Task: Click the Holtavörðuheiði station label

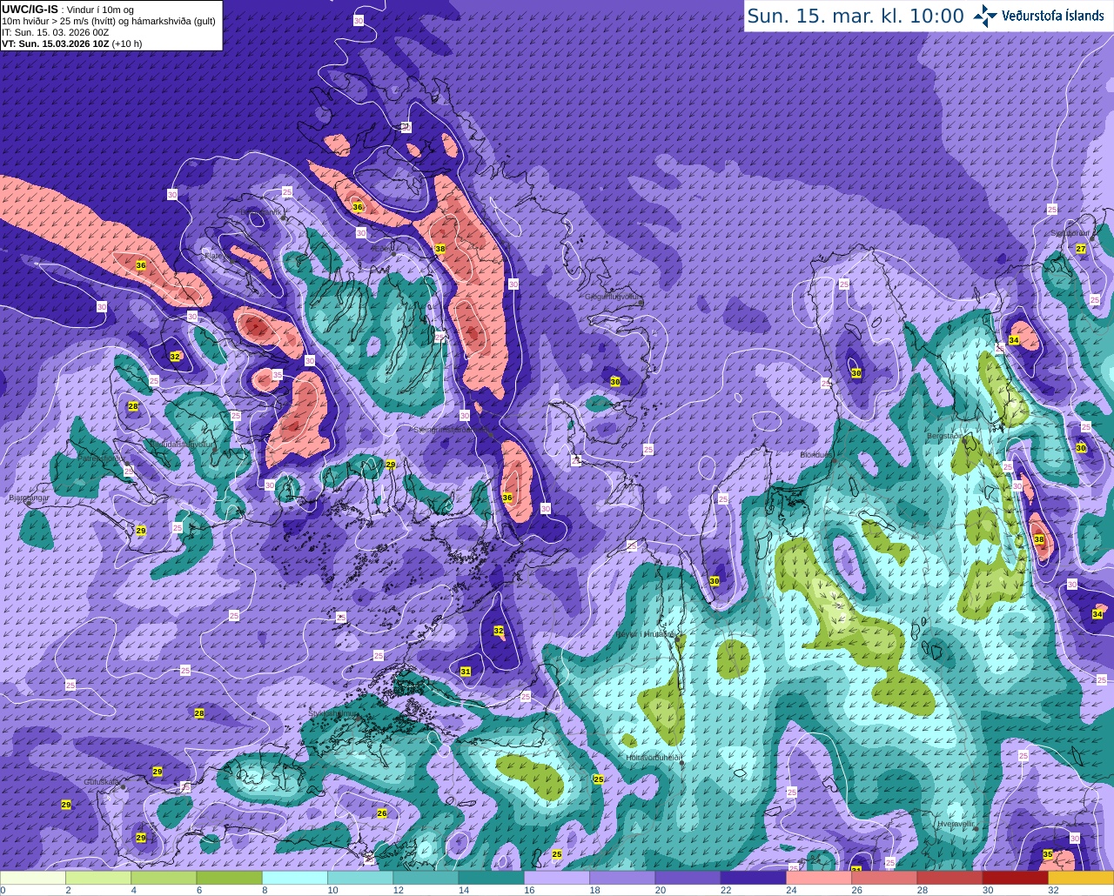Action: coord(653,758)
